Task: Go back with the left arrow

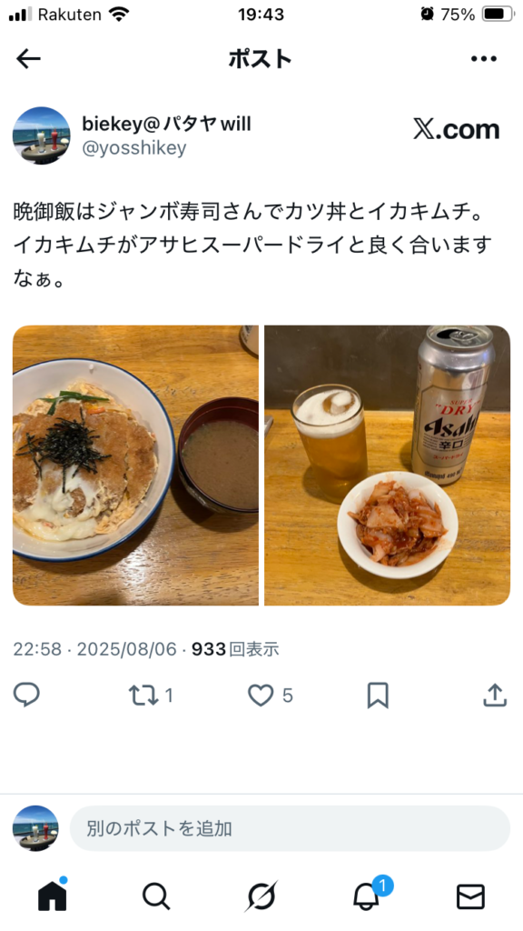Action: click(28, 59)
